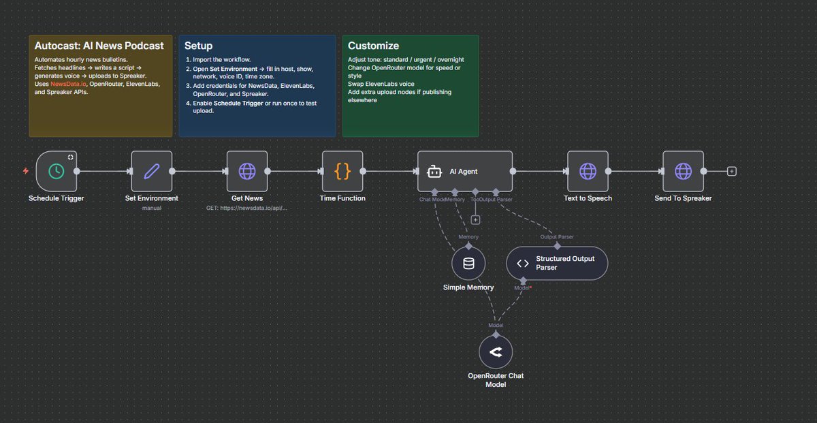Image resolution: width=817 pixels, height=423 pixels.
Task: Open the AI Agent node
Action: 465,172
